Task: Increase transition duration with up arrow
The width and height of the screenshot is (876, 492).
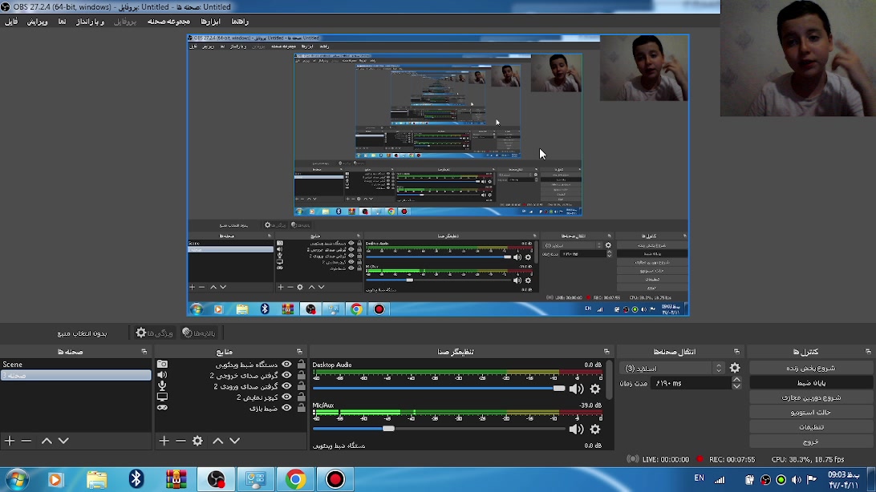Action: [x=736, y=380]
